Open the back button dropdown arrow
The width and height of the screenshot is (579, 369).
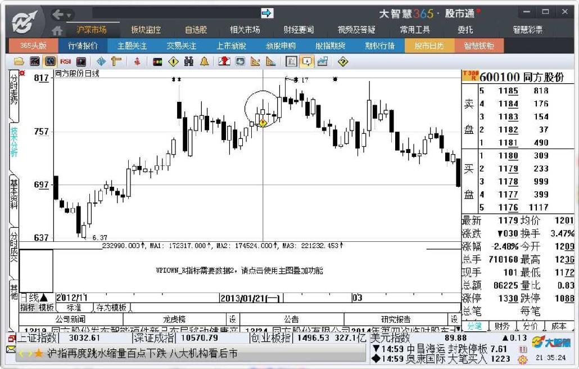pos(69,16)
